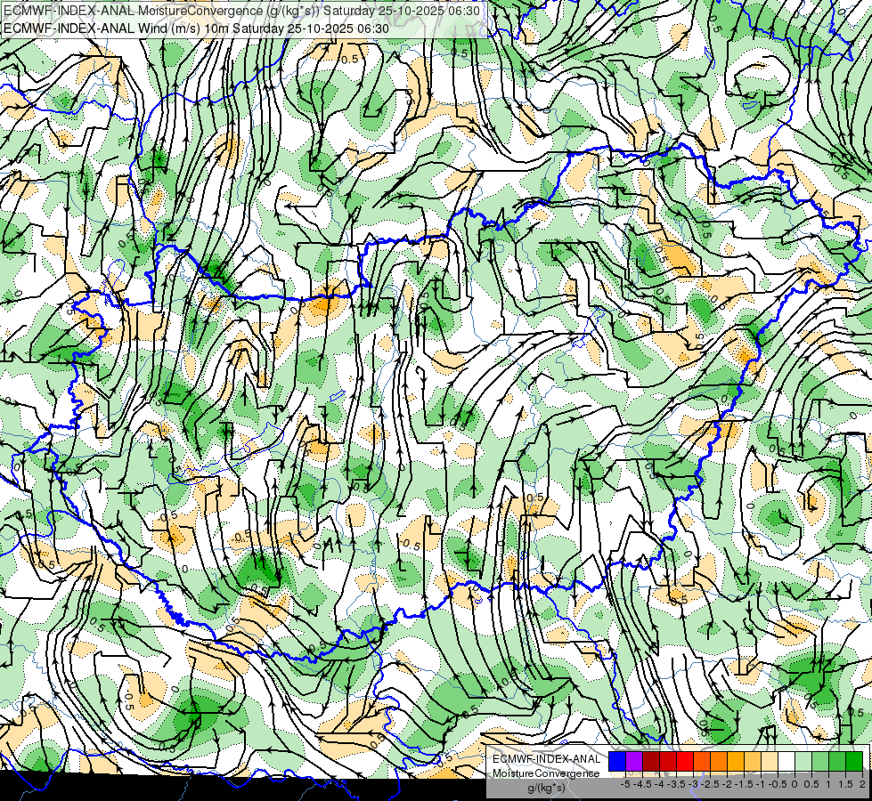
Task: Click the 0.5 tick label on legend scale
Action: [811, 784]
